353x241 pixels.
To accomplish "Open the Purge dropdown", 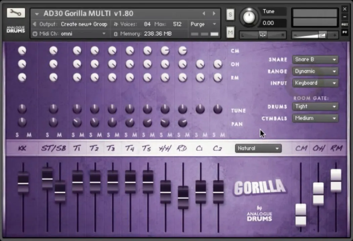I will pos(203,24).
